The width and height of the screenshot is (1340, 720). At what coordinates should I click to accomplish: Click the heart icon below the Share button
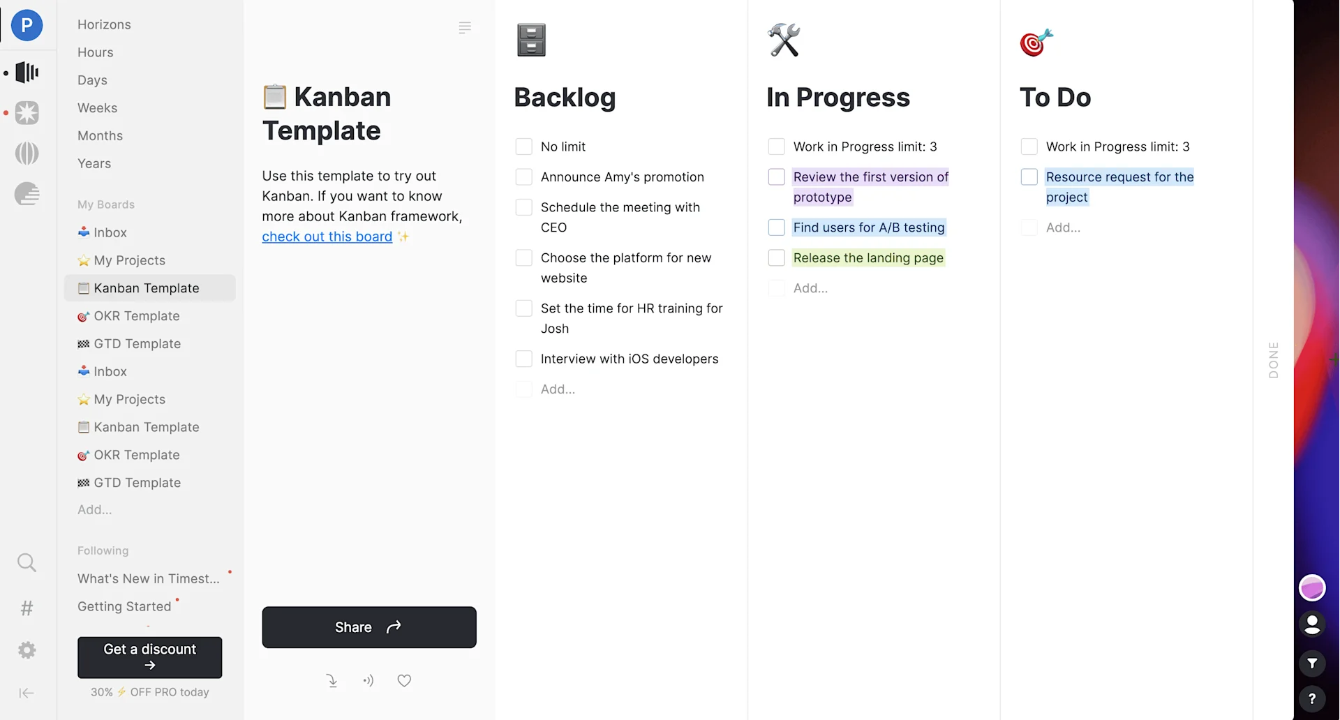click(404, 680)
